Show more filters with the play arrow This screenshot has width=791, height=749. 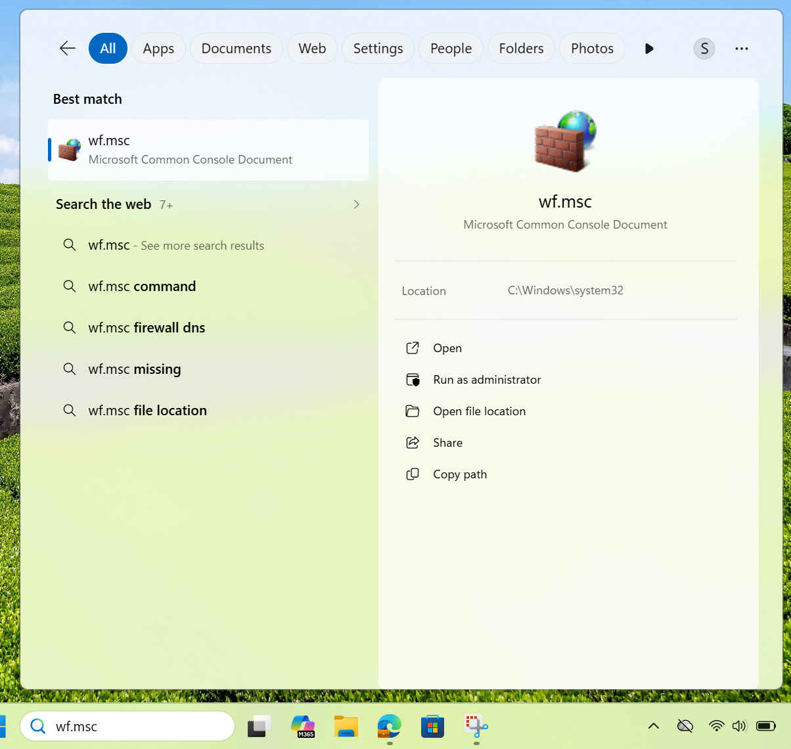tap(649, 49)
